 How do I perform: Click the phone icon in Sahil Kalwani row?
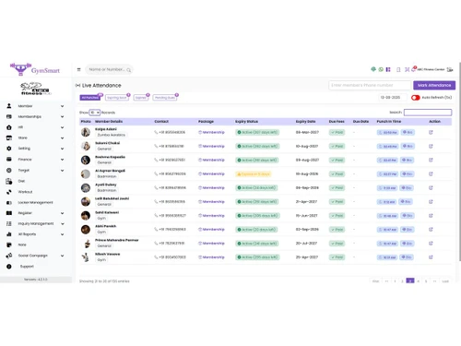tap(156, 216)
